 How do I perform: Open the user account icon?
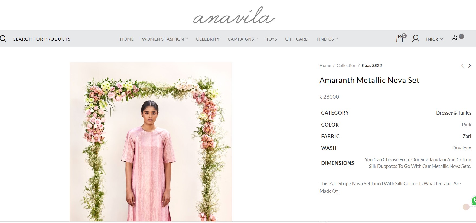pyautogui.click(x=416, y=39)
